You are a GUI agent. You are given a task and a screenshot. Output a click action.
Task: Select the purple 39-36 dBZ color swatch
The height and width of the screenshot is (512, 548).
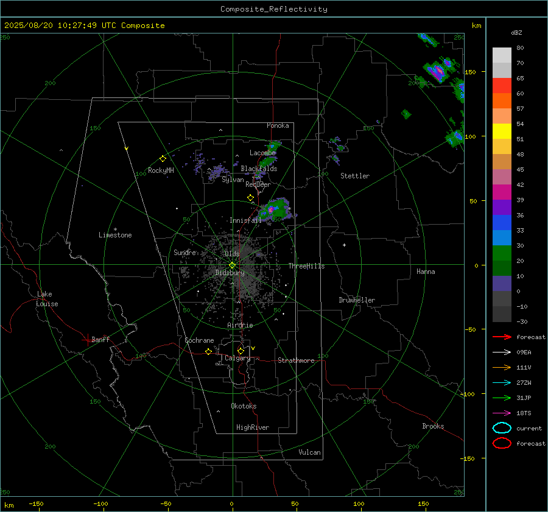coord(502,208)
